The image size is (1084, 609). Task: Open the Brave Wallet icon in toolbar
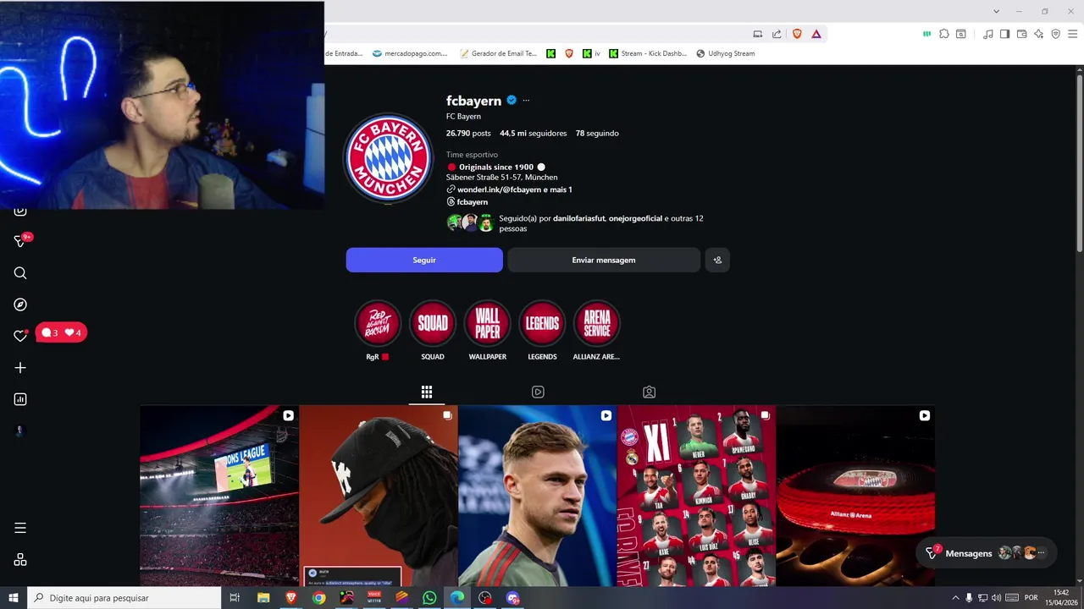click(x=1021, y=34)
